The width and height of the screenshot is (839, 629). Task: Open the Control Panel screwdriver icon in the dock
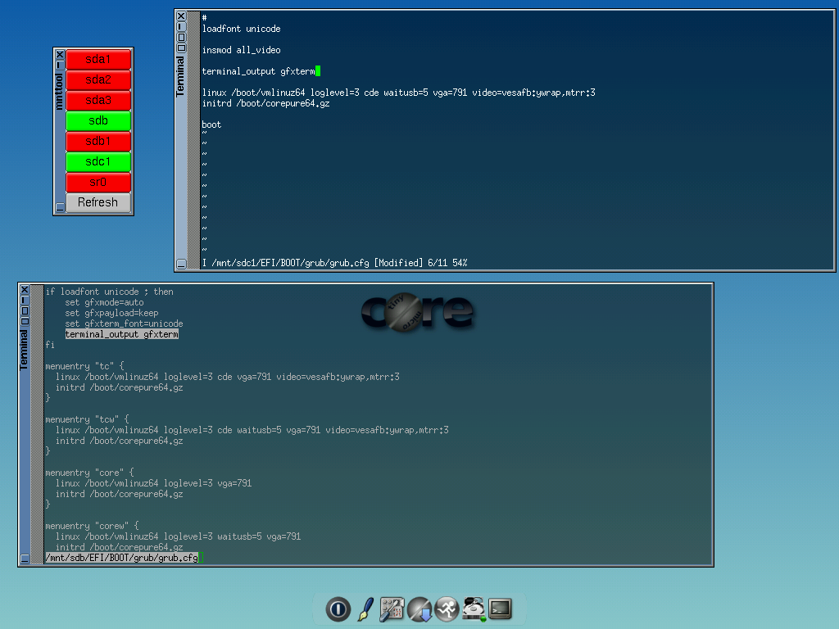point(392,609)
